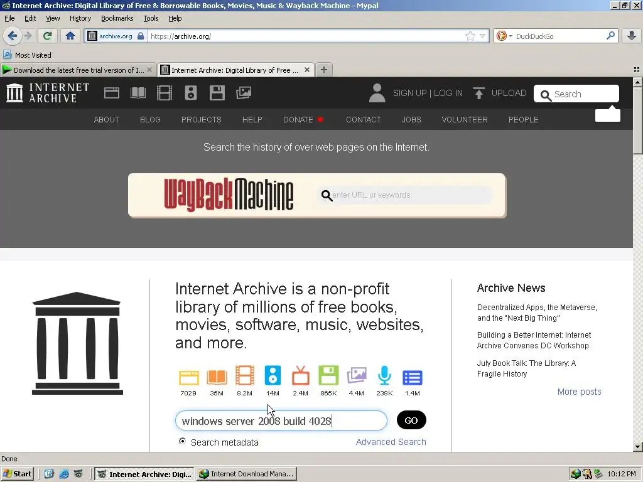This screenshot has height=482, width=643.
Task: Open the ABOUT navigation link
Action: [107, 120]
